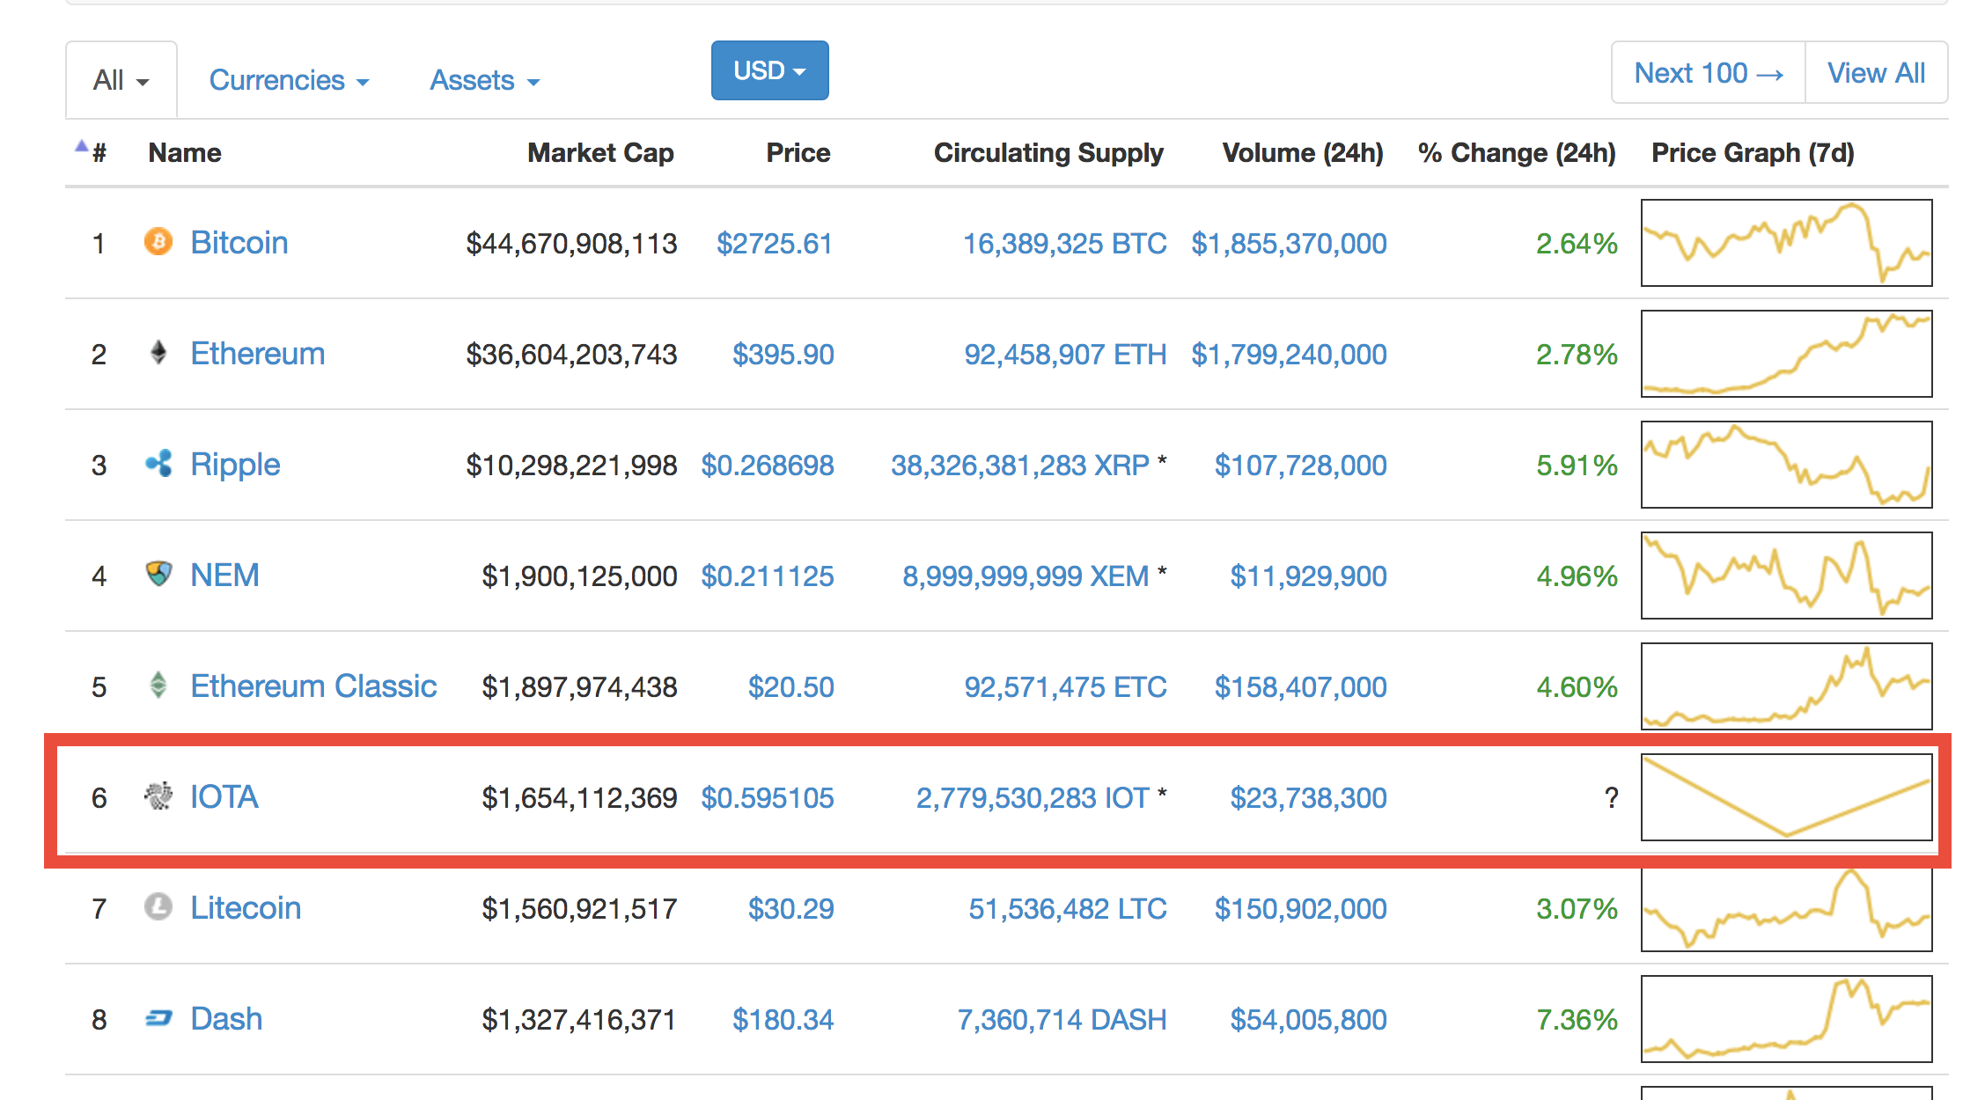The height and width of the screenshot is (1100, 1963).
Task: Click Ethereum volume $1,799,240,000
Action: point(1290,355)
